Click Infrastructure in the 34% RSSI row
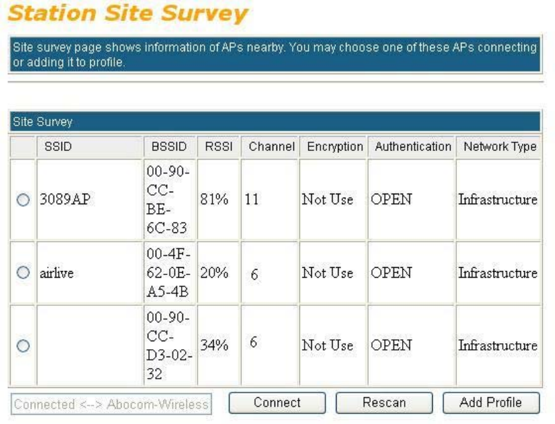555x424 pixels. 498,345
